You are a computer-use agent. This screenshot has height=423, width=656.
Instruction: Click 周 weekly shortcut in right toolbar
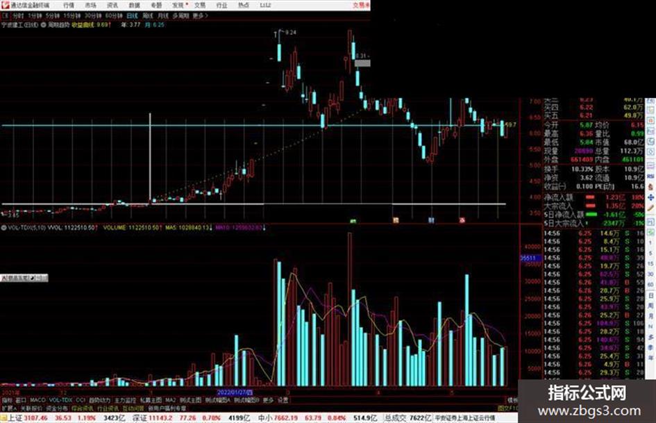coord(650,306)
